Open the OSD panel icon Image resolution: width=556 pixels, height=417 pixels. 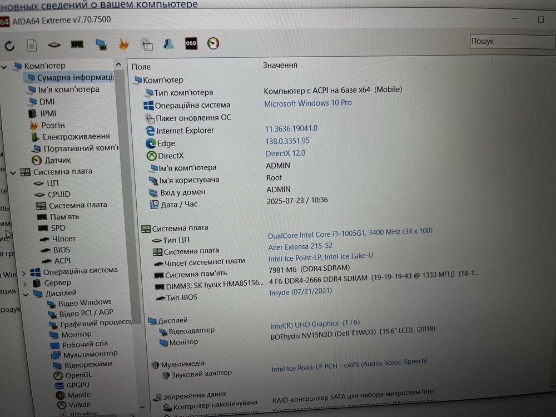(191, 43)
